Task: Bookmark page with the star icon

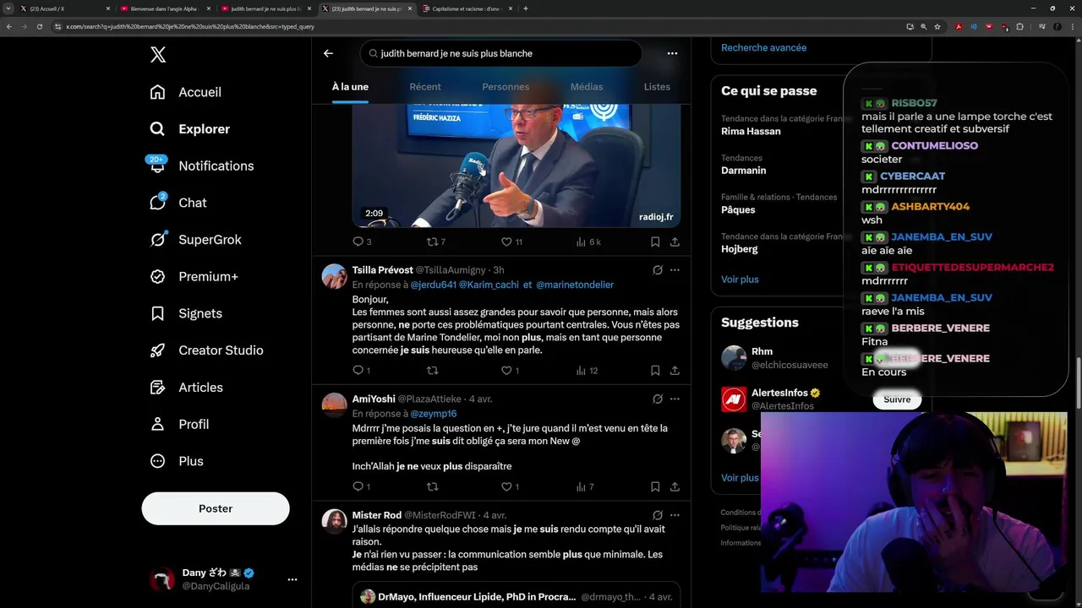Action: coord(937,26)
